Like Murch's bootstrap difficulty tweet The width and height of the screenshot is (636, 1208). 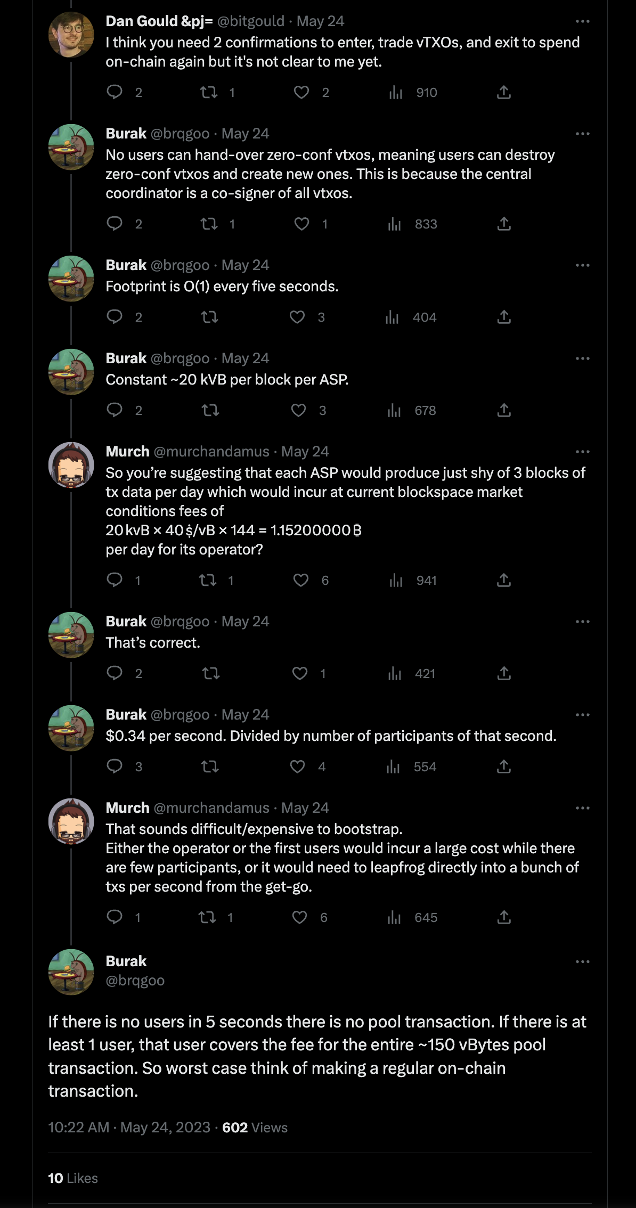click(x=300, y=917)
